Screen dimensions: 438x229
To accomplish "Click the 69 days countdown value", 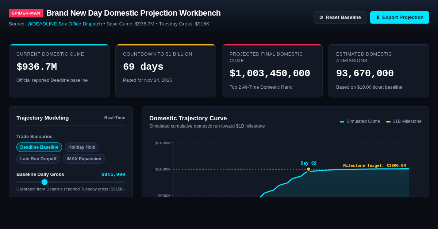I will 143,67.
